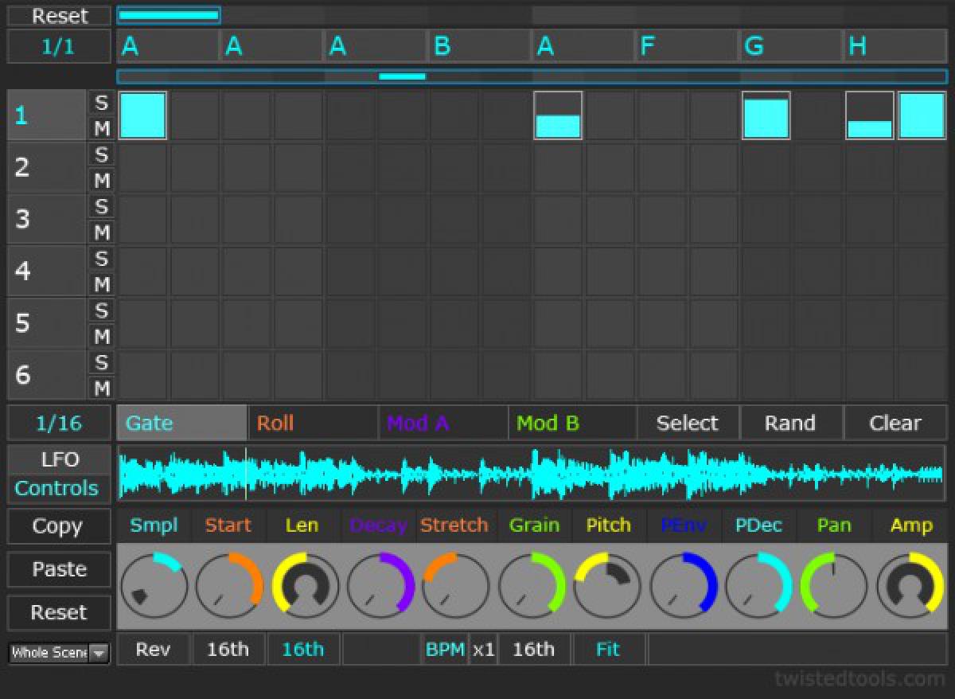Click the Rand button
Image resolution: width=955 pixels, height=699 pixels.
(x=791, y=423)
